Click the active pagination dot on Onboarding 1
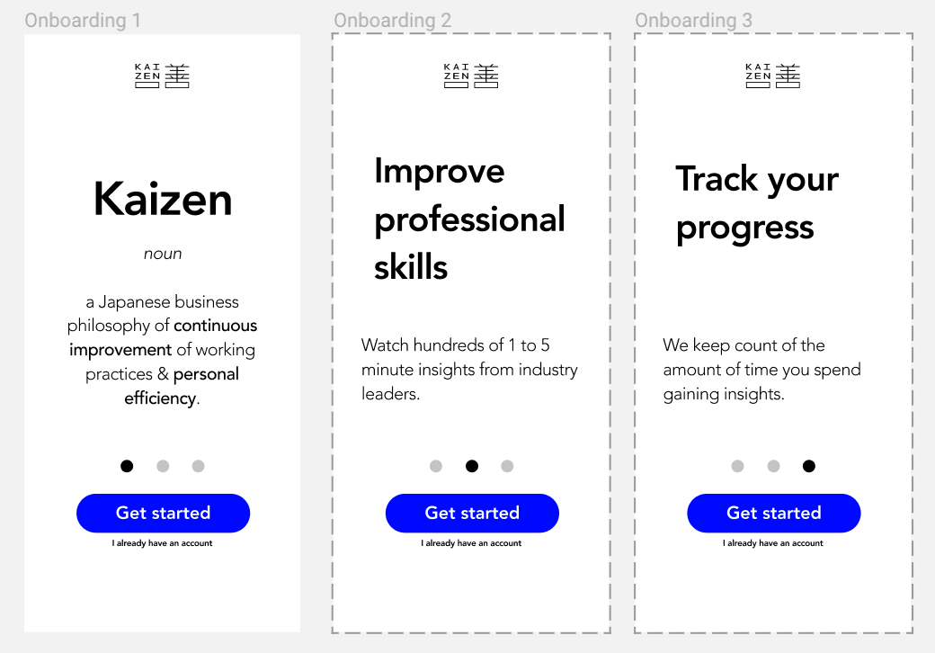 (x=127, y=466)
